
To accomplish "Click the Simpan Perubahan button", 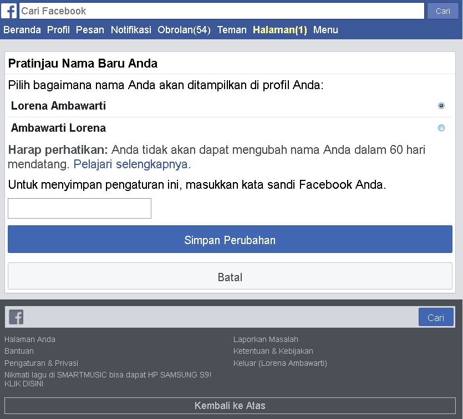I will click(230, 239).
